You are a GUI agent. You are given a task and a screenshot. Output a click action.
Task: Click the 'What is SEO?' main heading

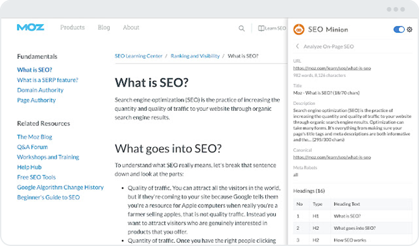click(152, 82)
